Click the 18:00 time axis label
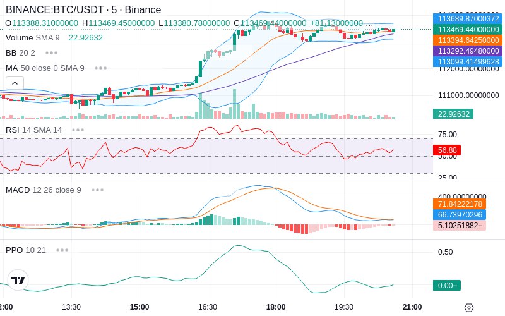Screen dimensions: 505x316 (276, 307)
